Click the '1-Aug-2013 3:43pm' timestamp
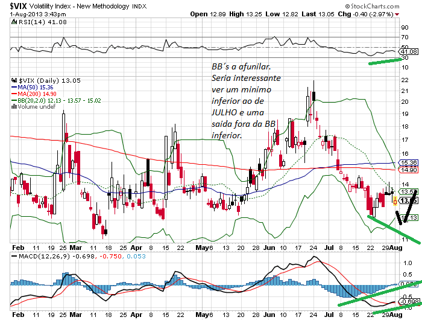The width and height of the screenshot is (422, 320). point(38,14)
